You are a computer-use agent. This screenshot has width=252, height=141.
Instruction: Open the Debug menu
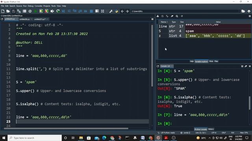coord(31,6)
